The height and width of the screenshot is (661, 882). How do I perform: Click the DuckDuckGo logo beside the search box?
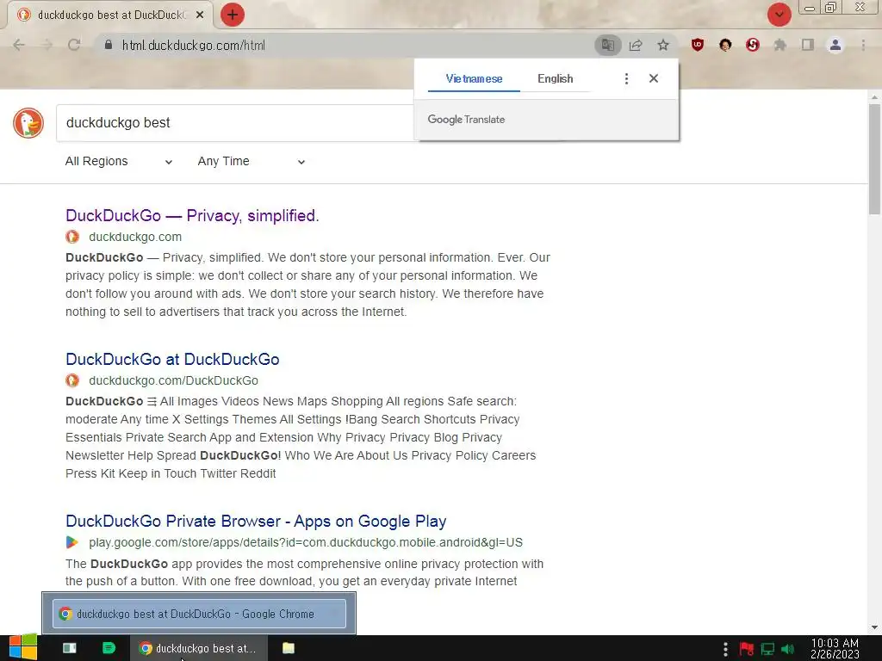pos(28,122)
